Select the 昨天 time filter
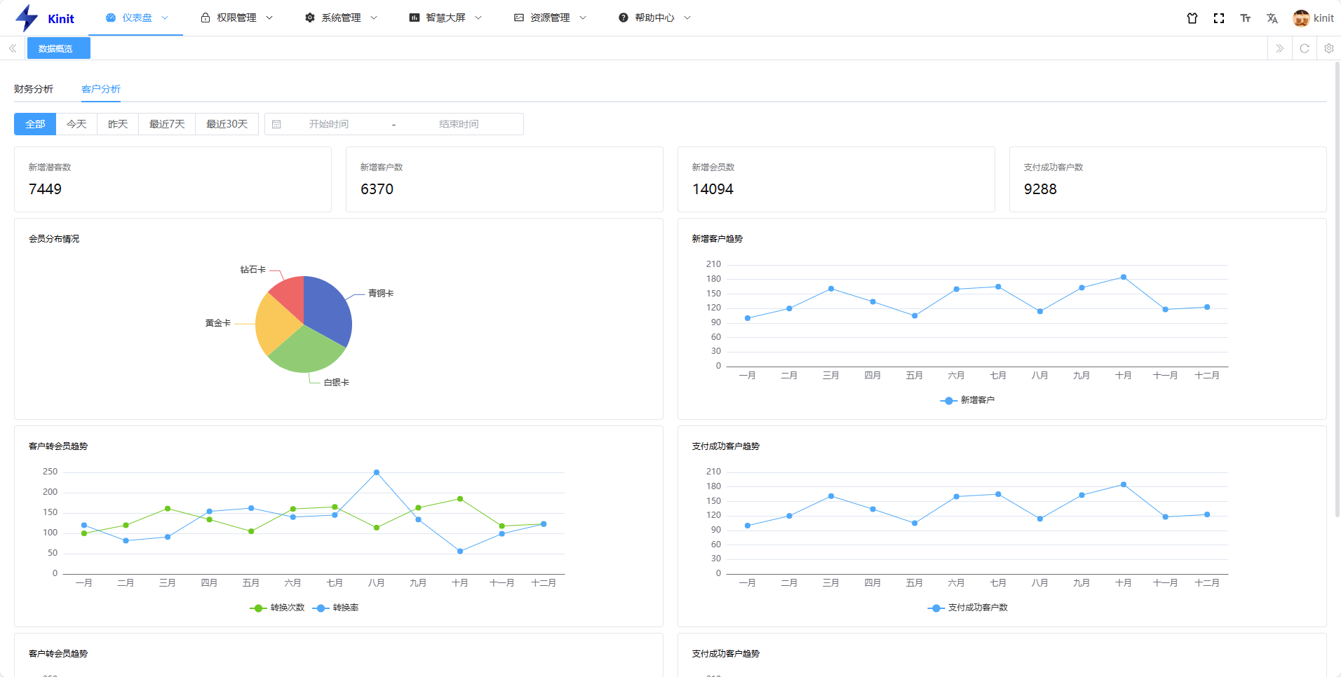 point(118,124)
